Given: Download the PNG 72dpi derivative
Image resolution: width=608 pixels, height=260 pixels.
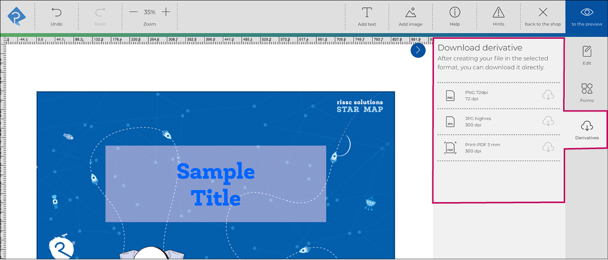Looking at the screenshot, I should pos(548,95).
